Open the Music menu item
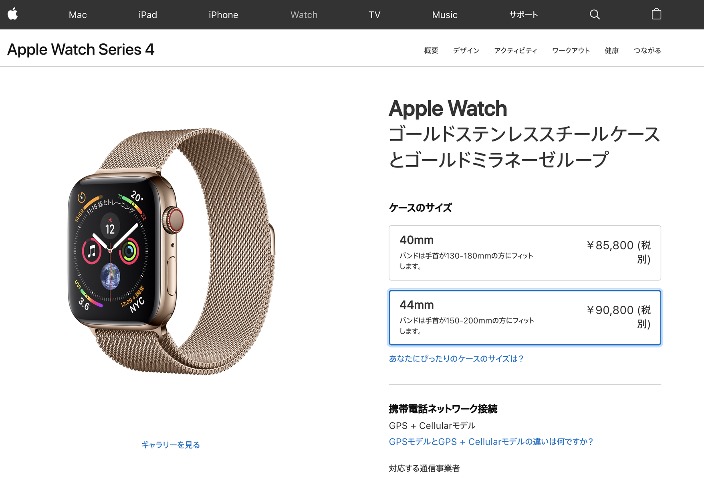Viewport: 704px width, 481px height. click(445, 15)
